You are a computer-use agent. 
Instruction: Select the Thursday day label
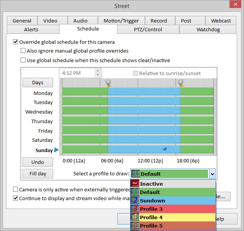pyautogui.click(x=42, y=121)
